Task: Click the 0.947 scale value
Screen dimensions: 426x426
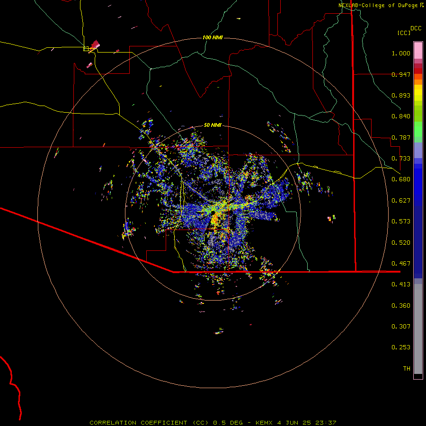Action: pyautogui.click(x=401, y=74)
